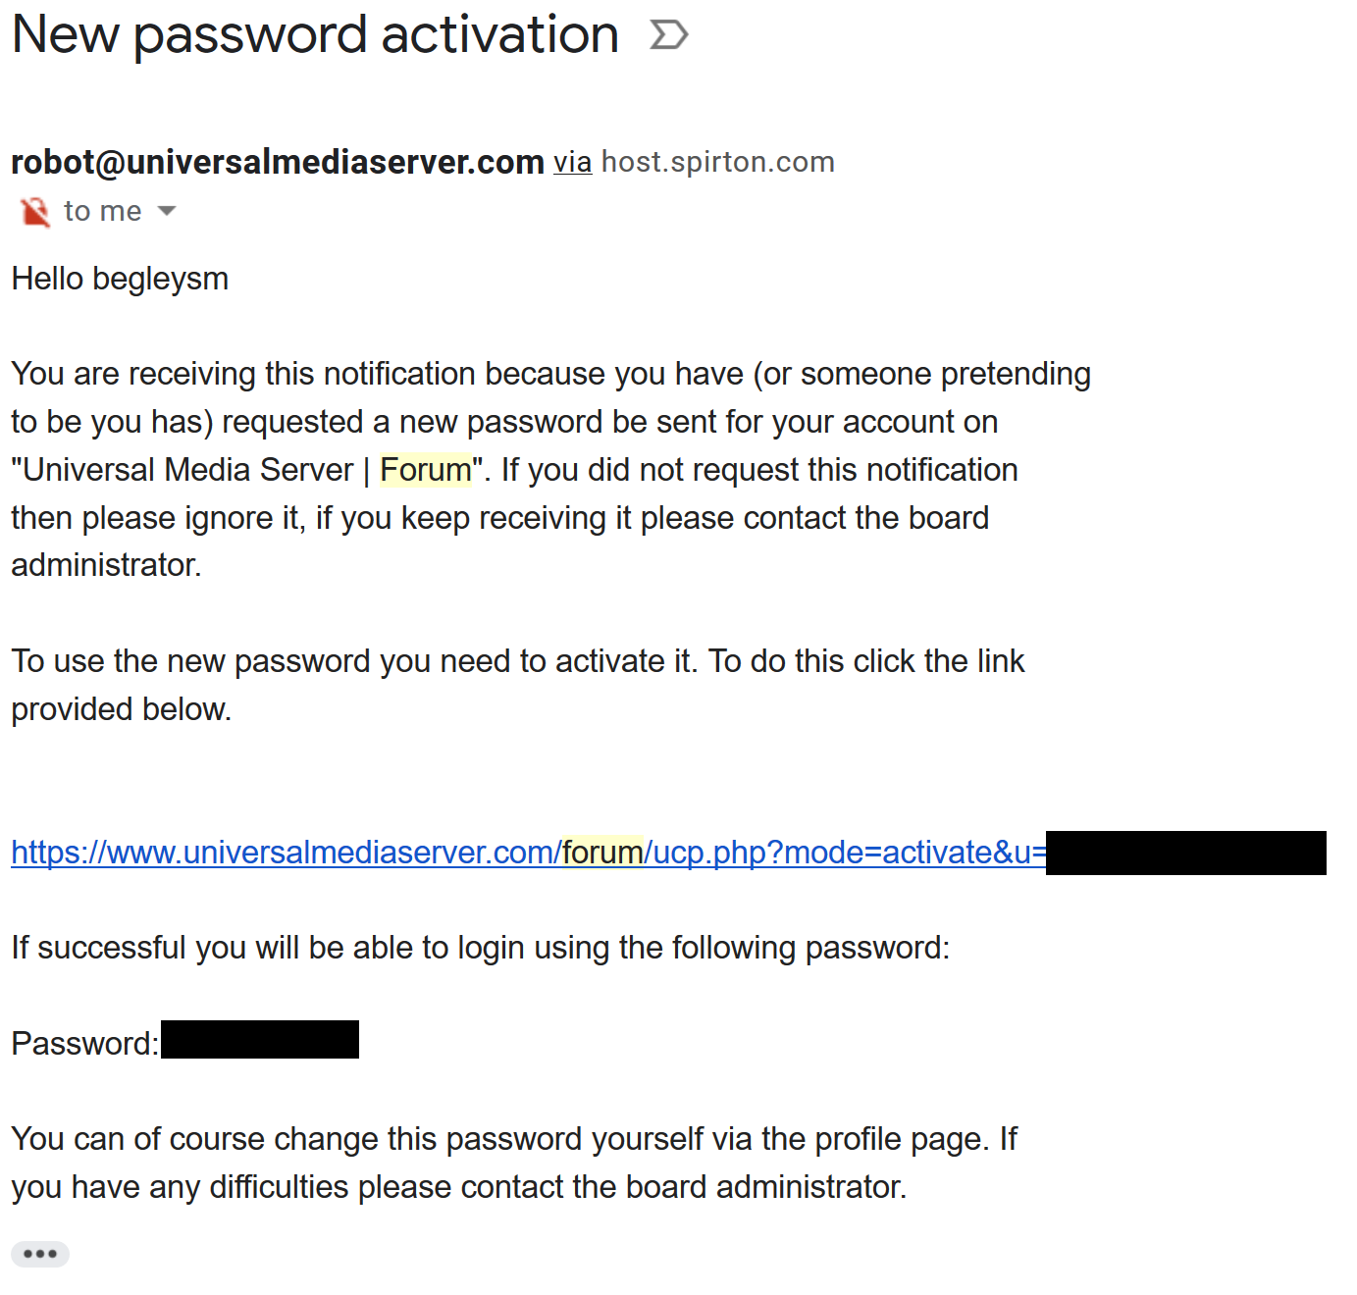
Task: Click the host.spirton.com mailing host text
Action: 717,162
